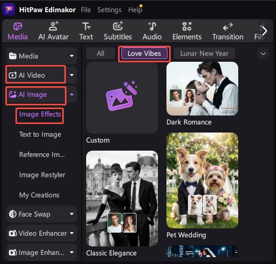Expand the Video Enhancer dropdown arrow
276x264 pixels.
pos(72,233)
